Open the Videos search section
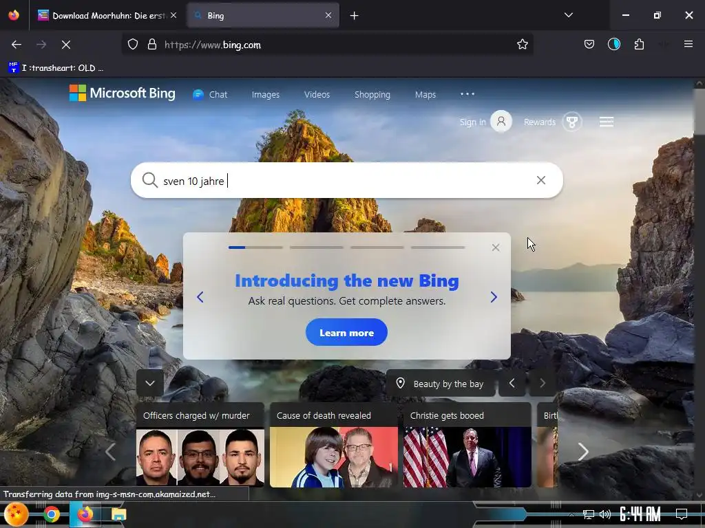This screenshot has width=705, height=528. [317, 95]
